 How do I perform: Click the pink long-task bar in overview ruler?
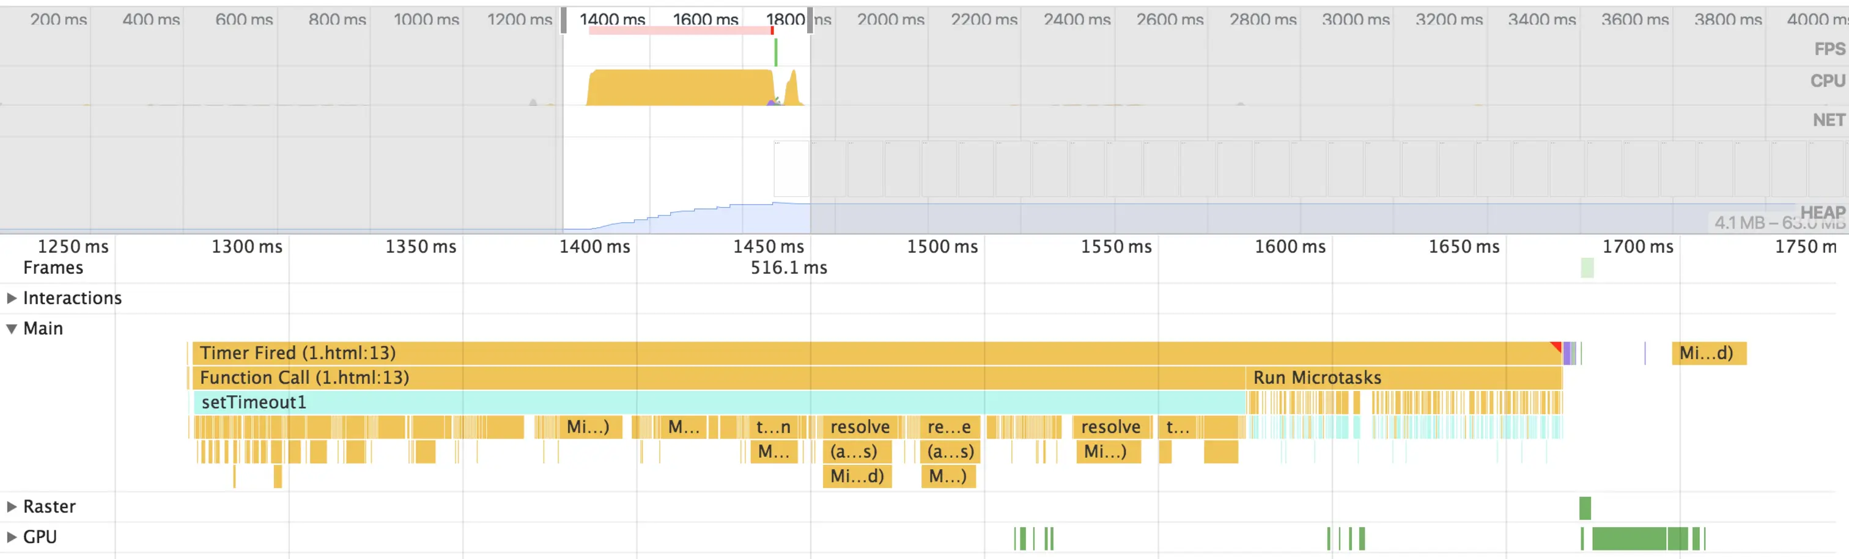click(680, 30)
